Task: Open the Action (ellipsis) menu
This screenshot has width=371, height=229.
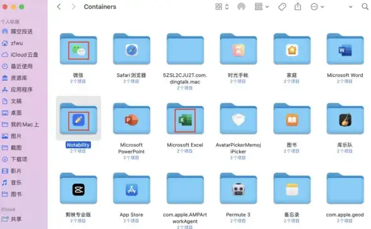Action: [317, 6]
